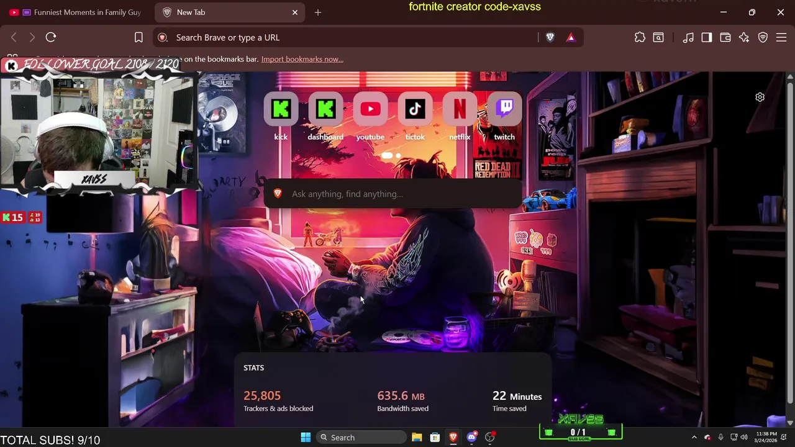Click the STATS heading
This screenshot has width=795, height=447.
(x=253, y=368)
